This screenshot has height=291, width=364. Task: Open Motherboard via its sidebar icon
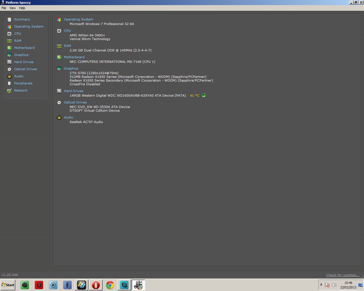point(9,48)
